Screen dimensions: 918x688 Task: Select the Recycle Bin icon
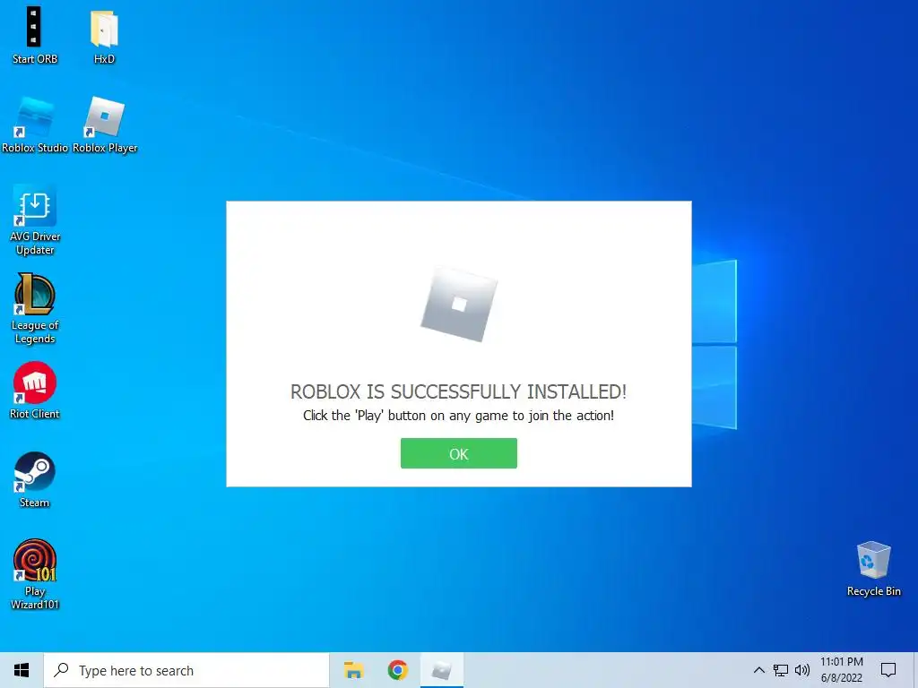pyautogui.click(x=873, y=569)
